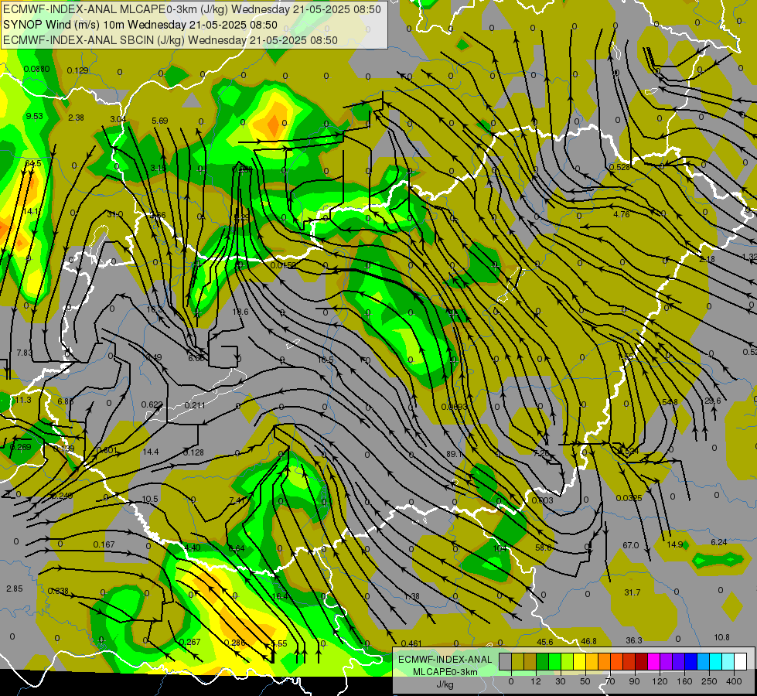Viewport: 757px width, 696px height.
Task: Click the 0.528 value on the map
Action: pos(619,167)
